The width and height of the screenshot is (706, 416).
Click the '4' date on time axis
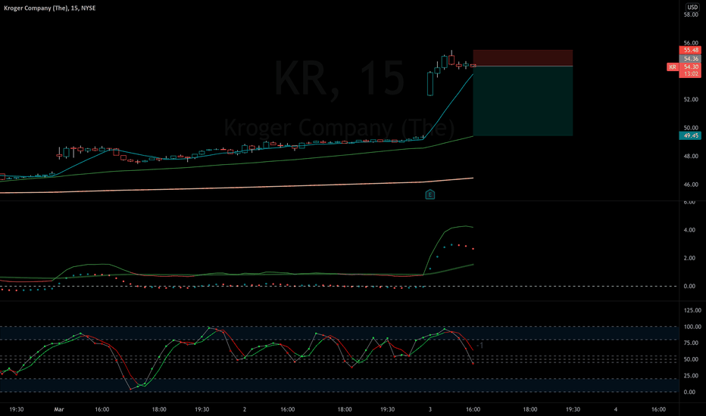[616, 409]
